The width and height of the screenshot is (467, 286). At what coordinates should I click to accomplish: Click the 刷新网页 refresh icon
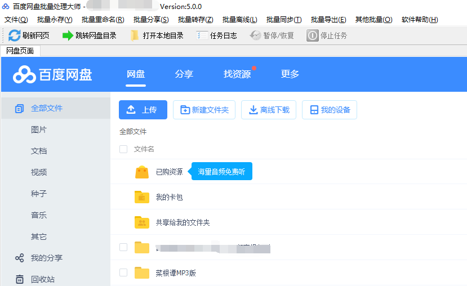[x=14, y=35]
